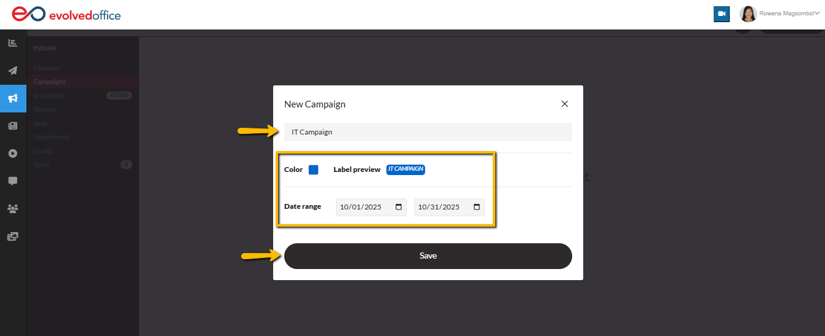Open the analytics chart icon in sidebar
Image resolution: width=825 pixels, height=336 pixels.
pyautogui.click(x=12, y=43)
